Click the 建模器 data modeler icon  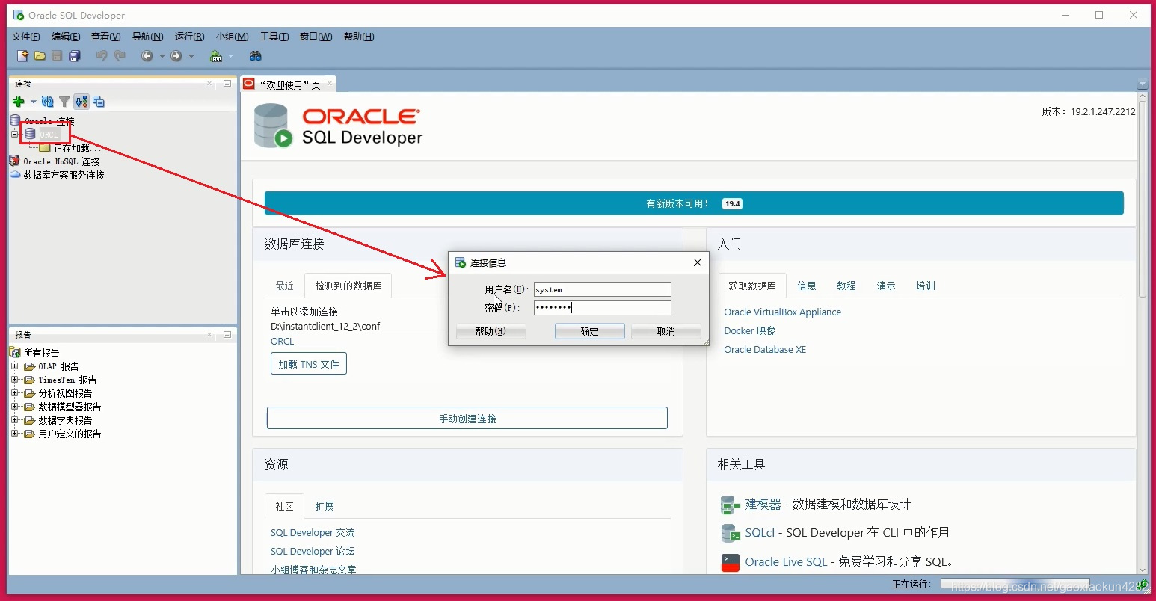click(x=730, y=505)
